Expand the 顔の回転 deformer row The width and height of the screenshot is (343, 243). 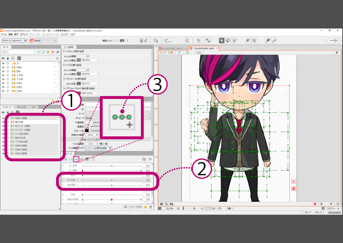point(11,122)
